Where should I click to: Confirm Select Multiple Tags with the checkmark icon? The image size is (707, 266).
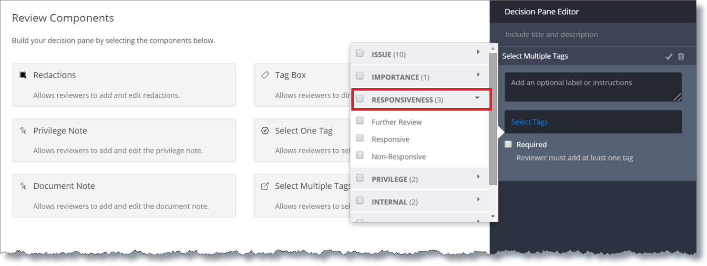669,56
